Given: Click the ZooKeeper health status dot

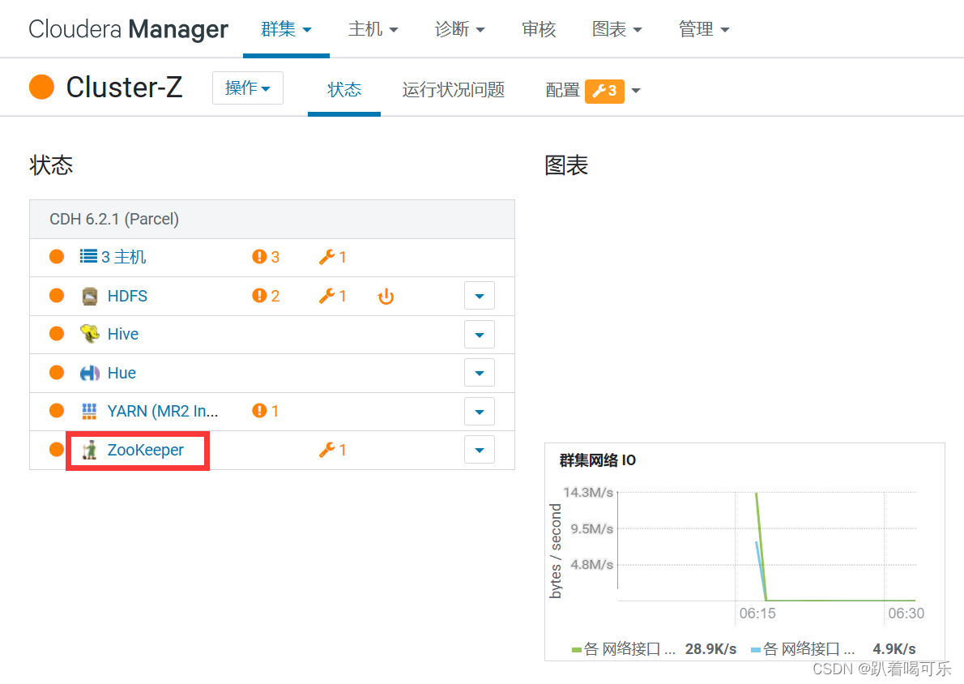Looking at the screenshot, I should [57, 449].
